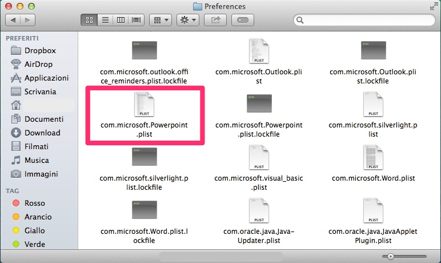Switch to list view
Viewport: 441px width, 263px height.
pyautogui.click(x=105, y=20)
